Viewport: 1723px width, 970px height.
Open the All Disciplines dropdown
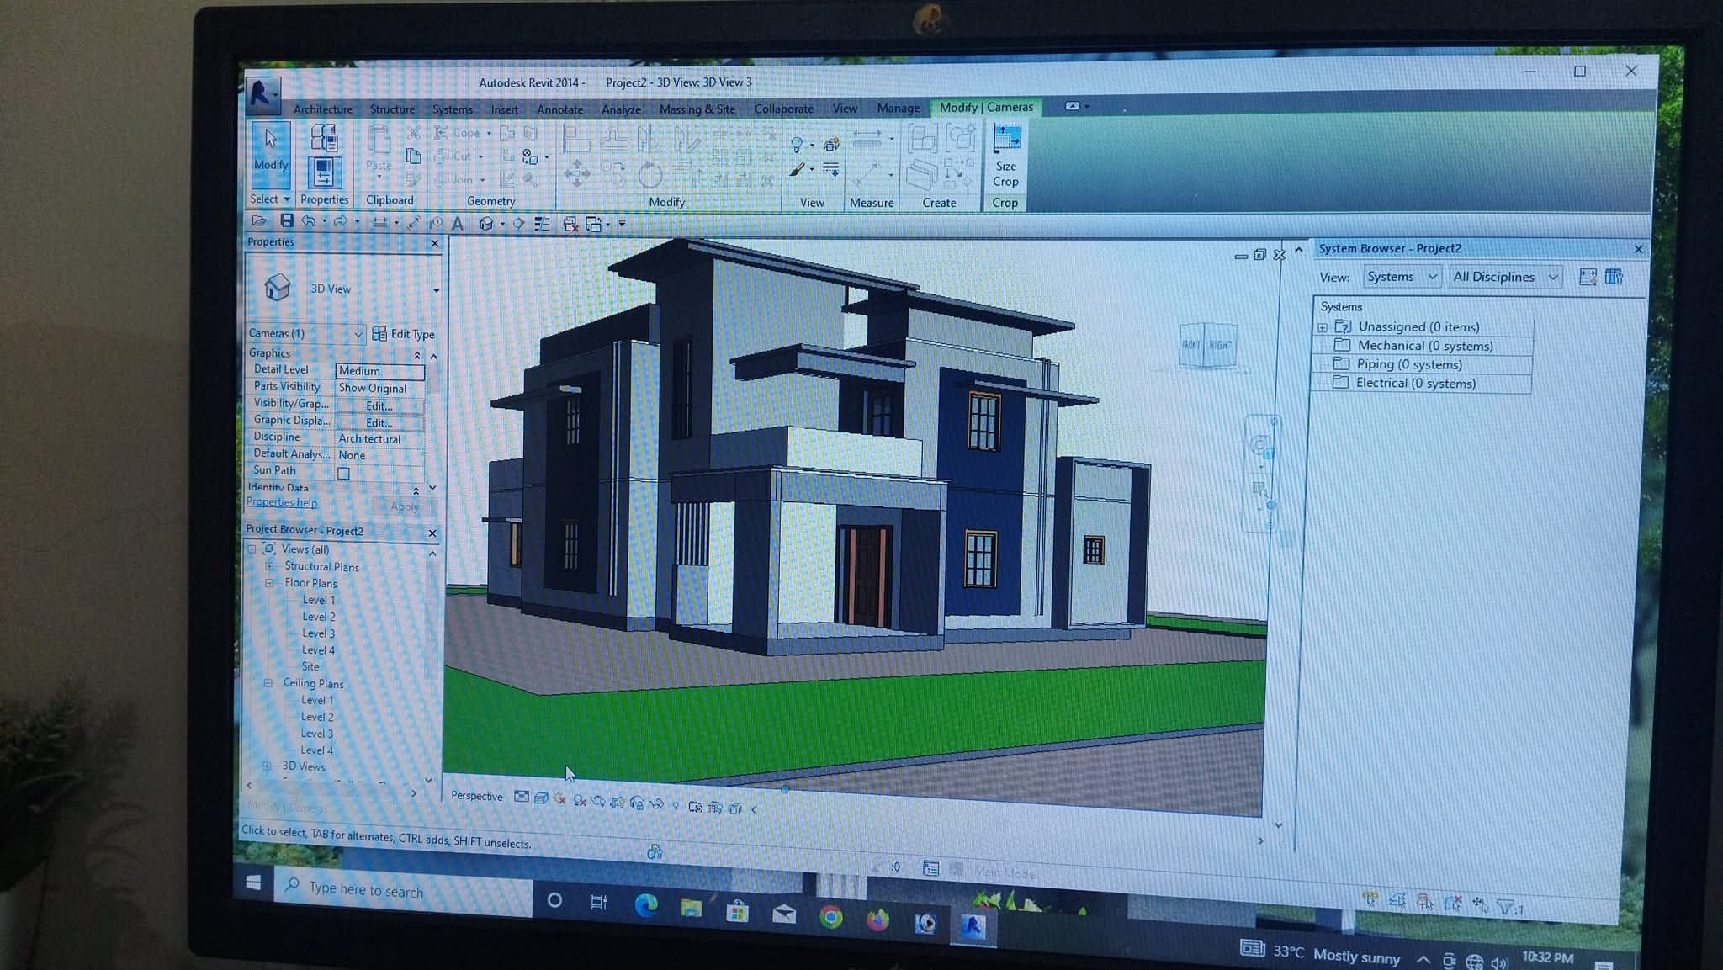coord(1506,277)
